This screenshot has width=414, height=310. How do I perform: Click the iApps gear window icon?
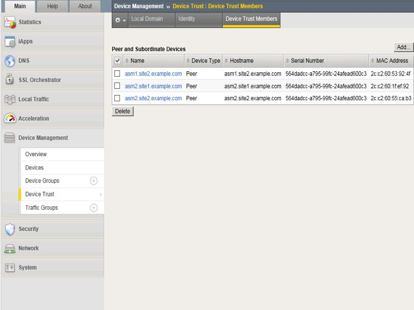(x=10, y=42)
